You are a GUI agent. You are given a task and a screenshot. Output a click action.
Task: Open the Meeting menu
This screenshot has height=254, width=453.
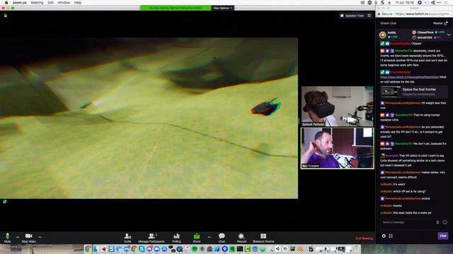[x=37, y=3]
